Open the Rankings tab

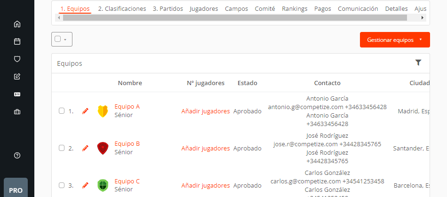coord(295,9)
